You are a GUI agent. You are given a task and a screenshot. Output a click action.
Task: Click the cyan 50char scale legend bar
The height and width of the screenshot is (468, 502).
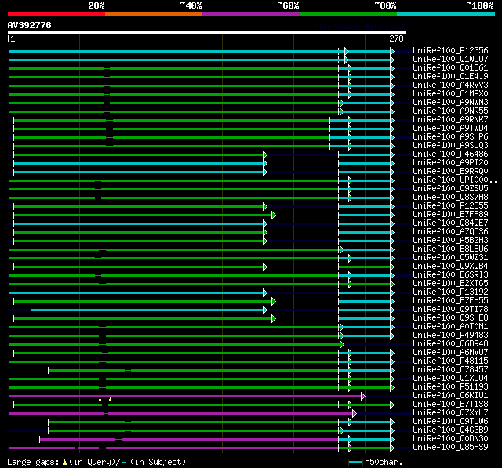[355, 462]
